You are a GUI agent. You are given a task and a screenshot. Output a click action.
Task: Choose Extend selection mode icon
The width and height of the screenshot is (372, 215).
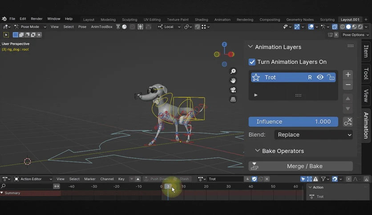[21, 35]
